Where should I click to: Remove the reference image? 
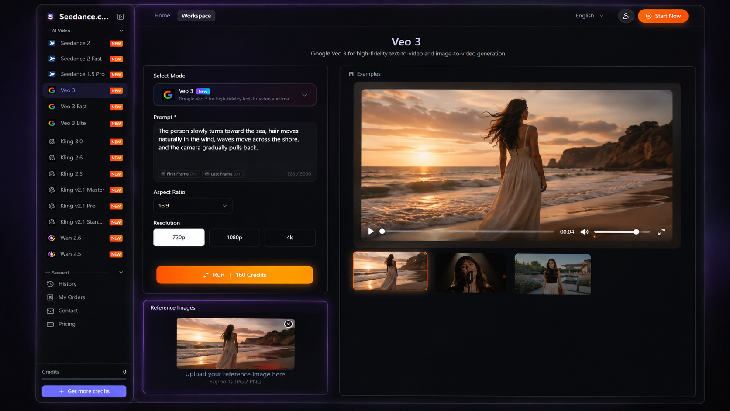pos(288,324)
